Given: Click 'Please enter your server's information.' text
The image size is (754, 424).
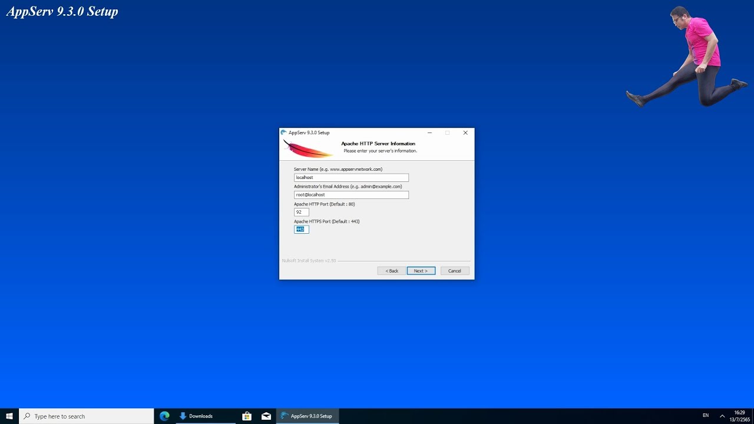Looking at the screenshot, I should pyautogui.click(x=380, y=151).
